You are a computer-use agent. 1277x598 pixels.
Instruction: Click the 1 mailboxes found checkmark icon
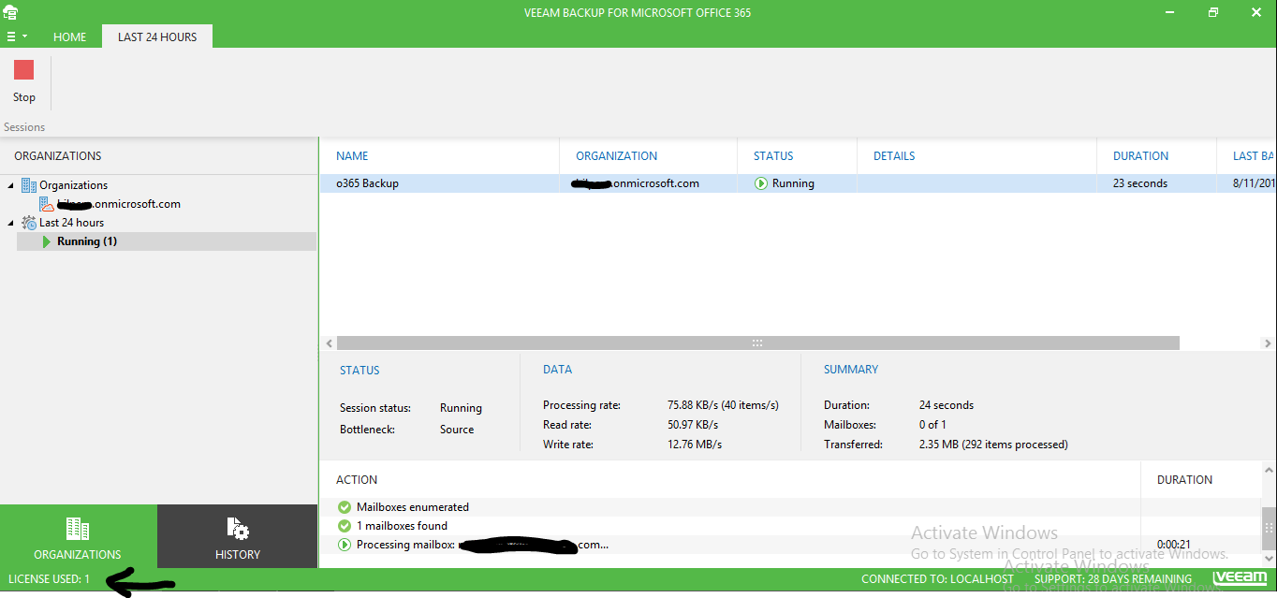coord(345,526)
